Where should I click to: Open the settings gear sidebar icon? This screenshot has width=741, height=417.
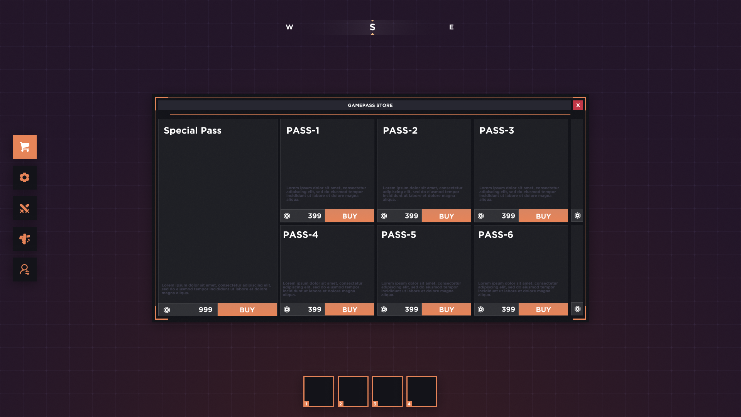(x=25, y=178)
